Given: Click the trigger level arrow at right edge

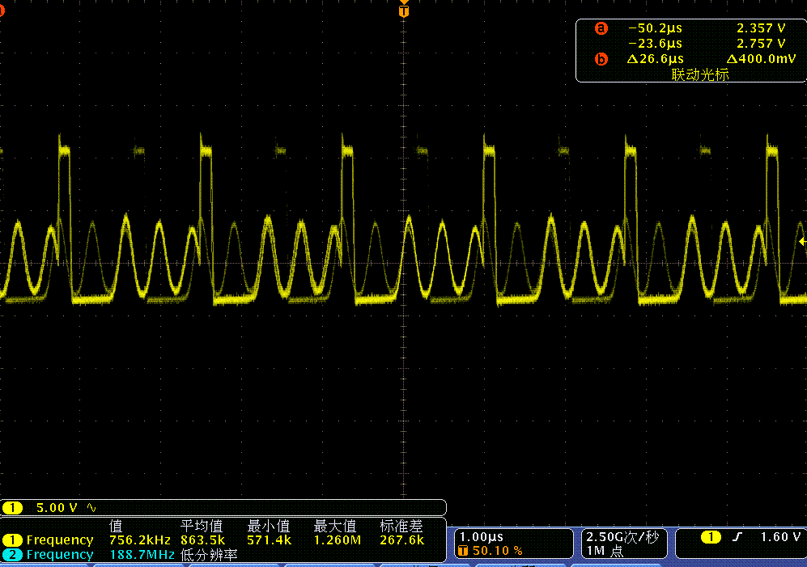Looking at the screenshot, I should pyautogui.click(x=803, y=241).
